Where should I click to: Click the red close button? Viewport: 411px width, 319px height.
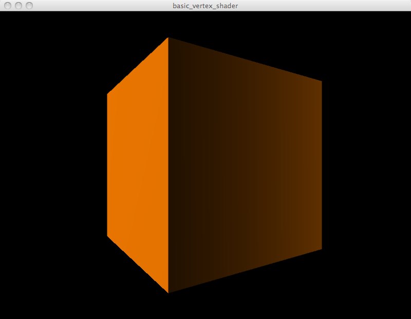pyautogui.click(x=7, y=6)
